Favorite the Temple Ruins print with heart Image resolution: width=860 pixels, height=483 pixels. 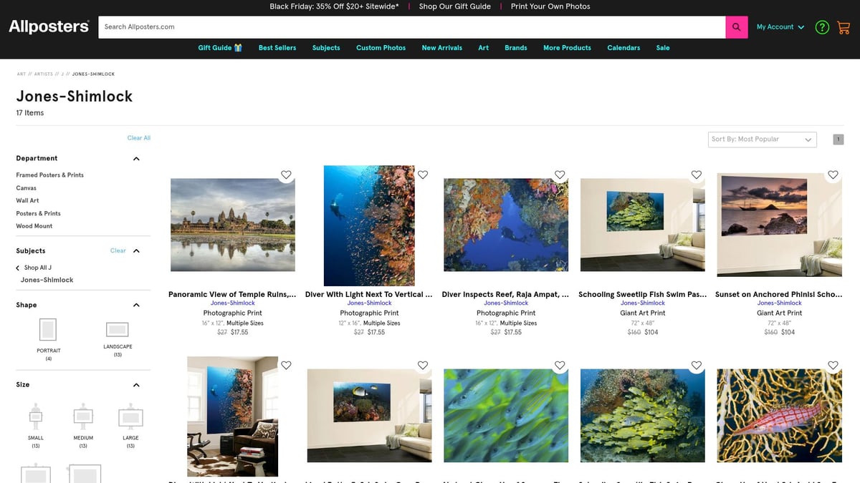286,175
